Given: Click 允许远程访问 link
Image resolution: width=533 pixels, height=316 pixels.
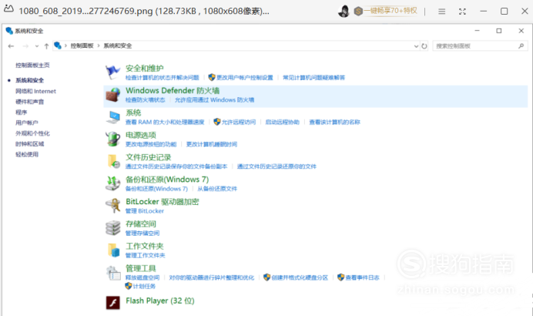Looking at the screenshot, I should tap(239, 122).
